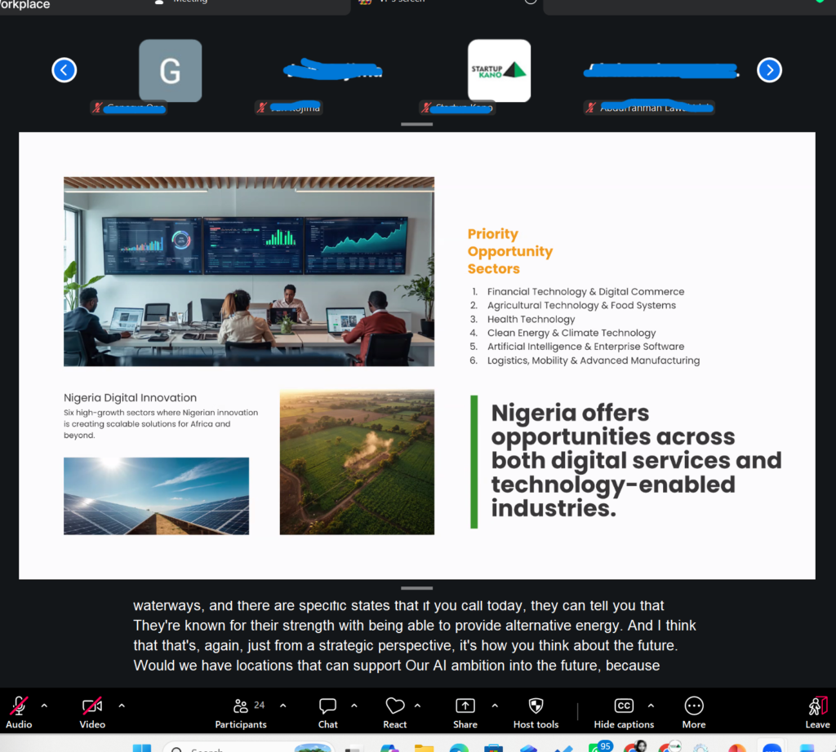Open the React heart menu

coord(394,712)
